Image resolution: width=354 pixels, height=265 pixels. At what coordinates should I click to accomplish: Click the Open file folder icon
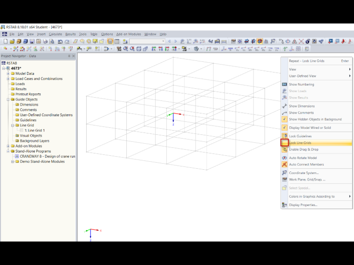(x=12, y=41)
